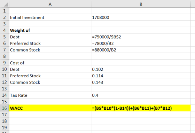195x133 pixels.
Task: Select row 15 header
Action: [5, 102]
